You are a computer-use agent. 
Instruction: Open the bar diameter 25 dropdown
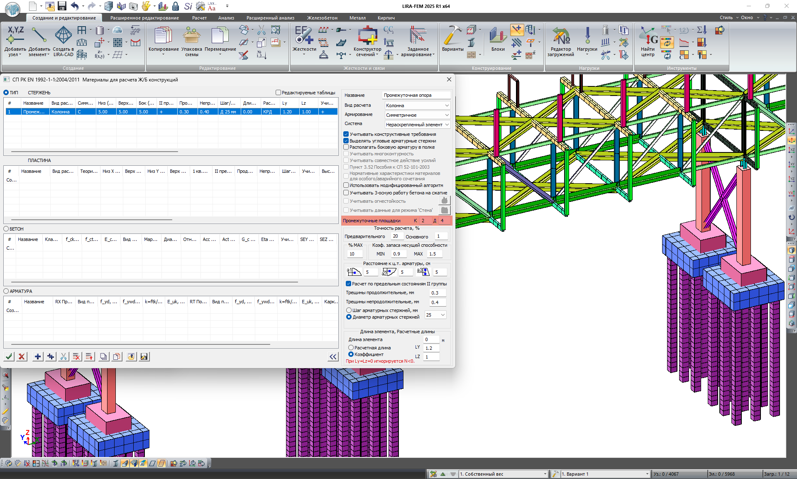point(435,315)
